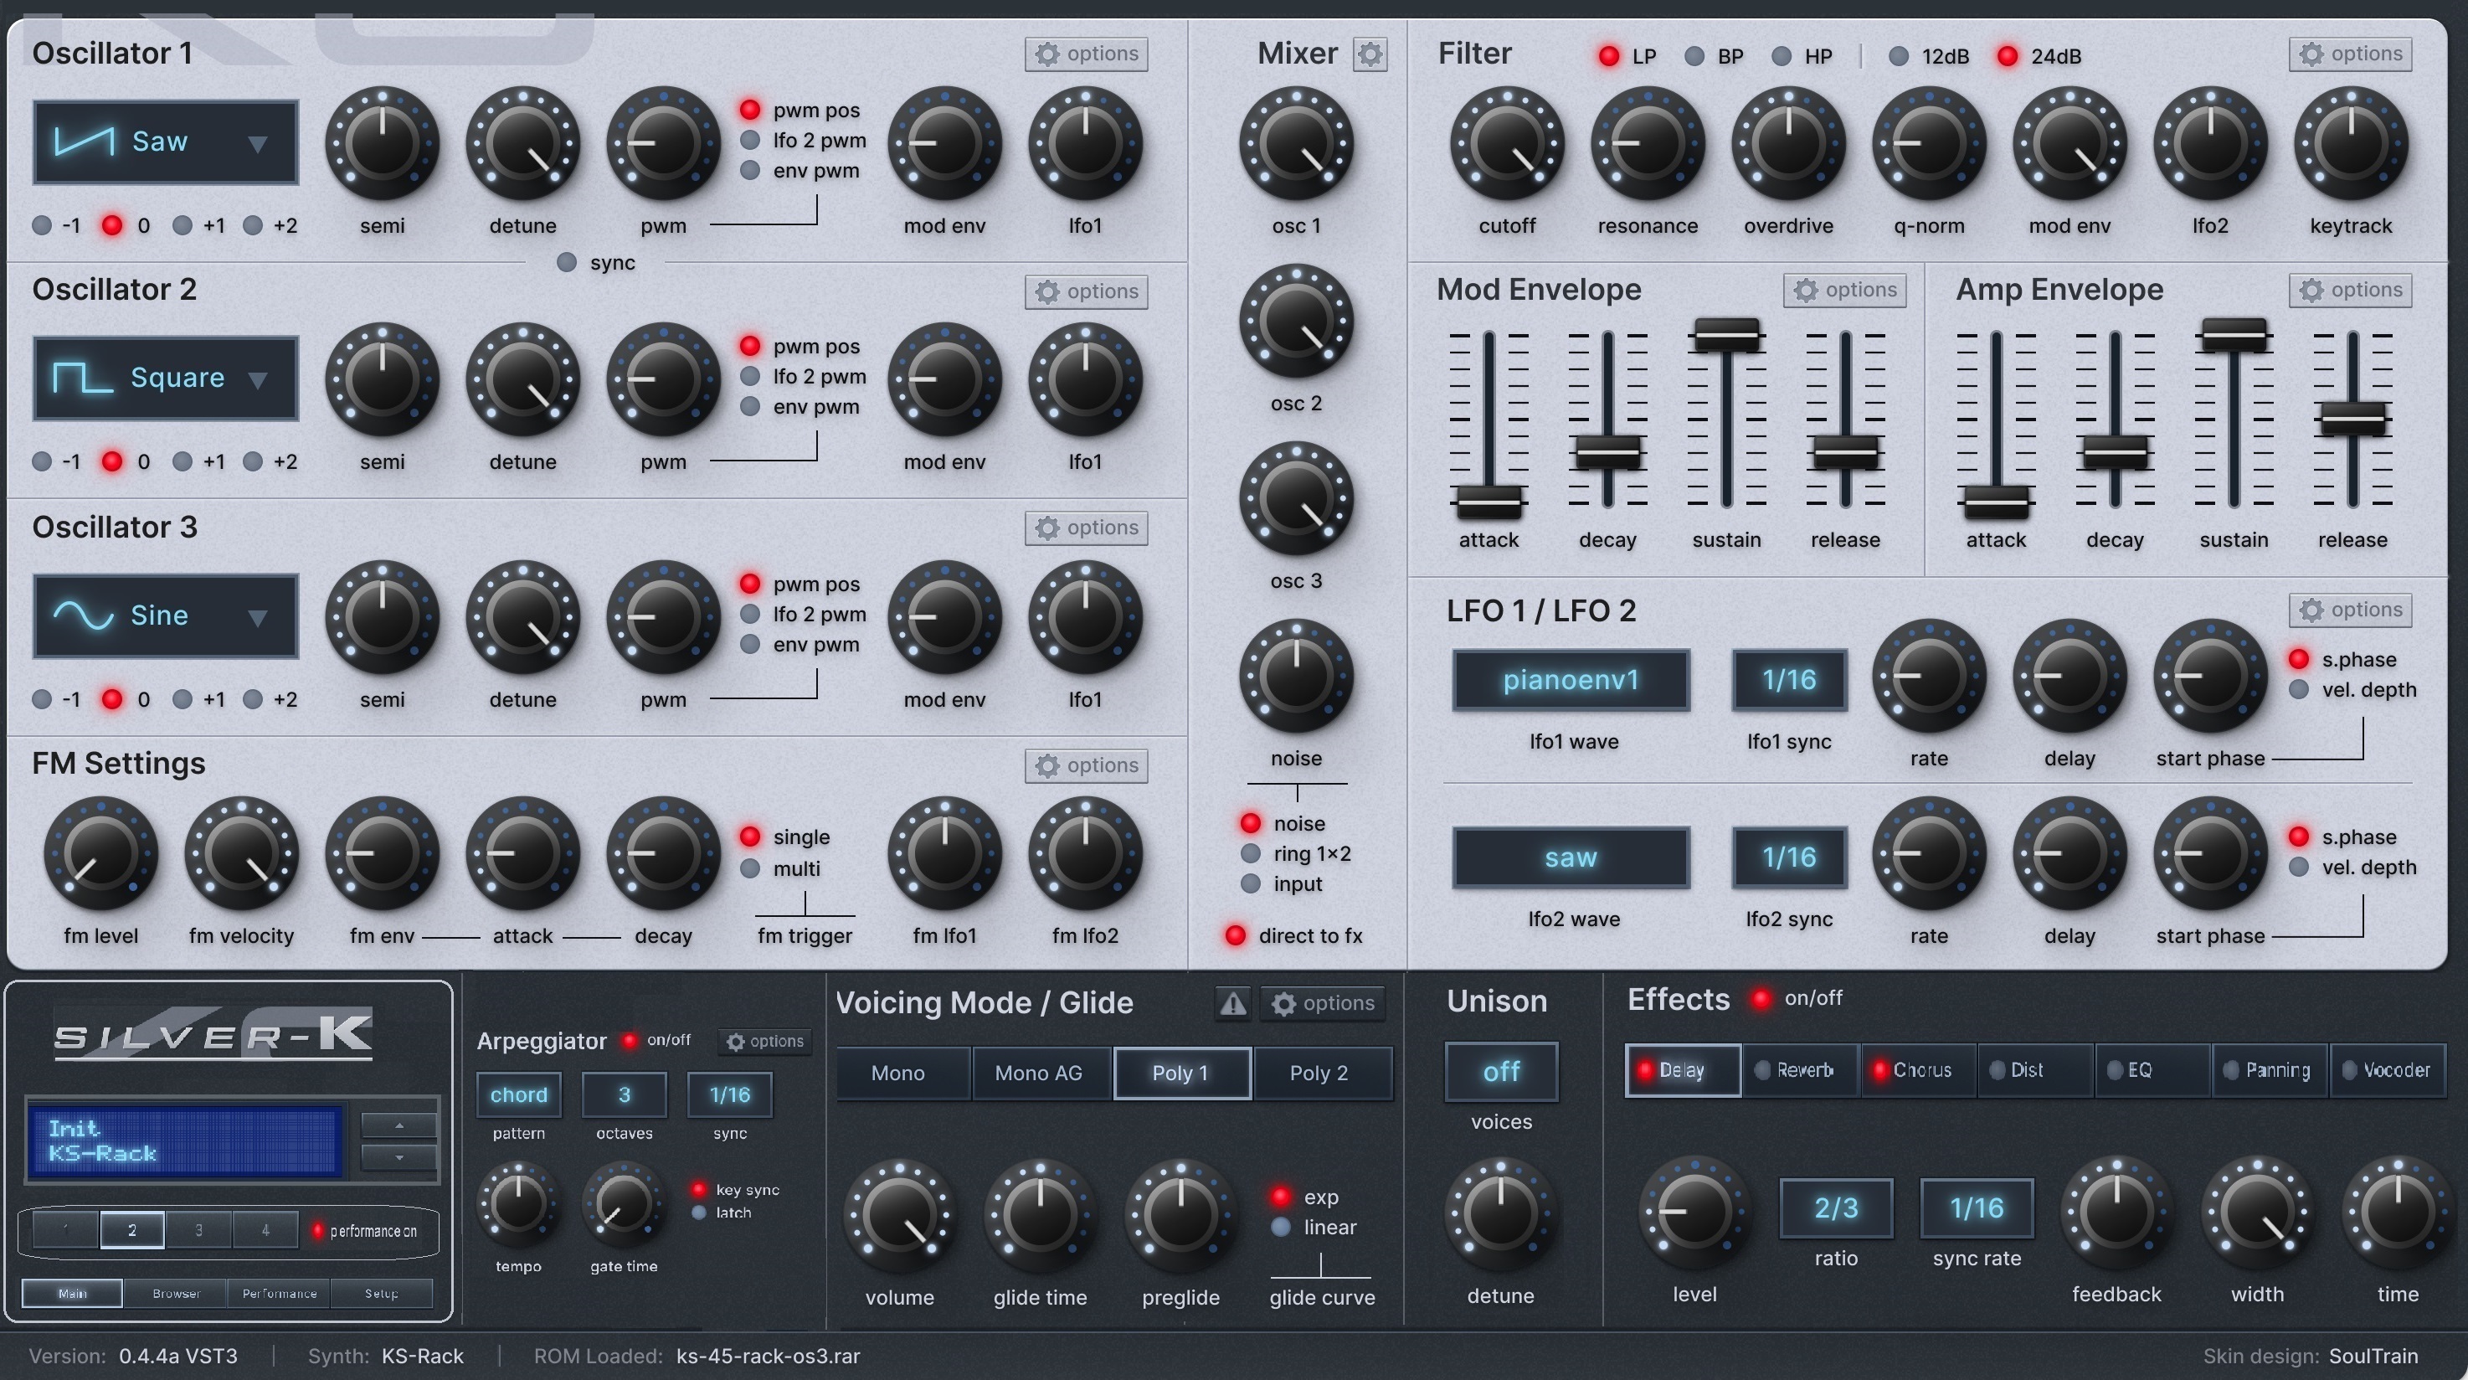Open Oscillator 3 options gear button
Screen dimensions: 2468x1380
(1087, 528)
